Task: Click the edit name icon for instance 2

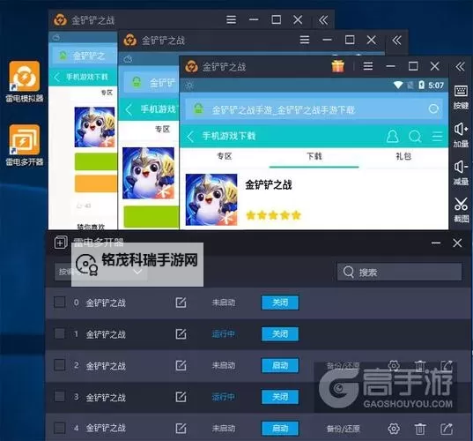Action: [181, 365]
